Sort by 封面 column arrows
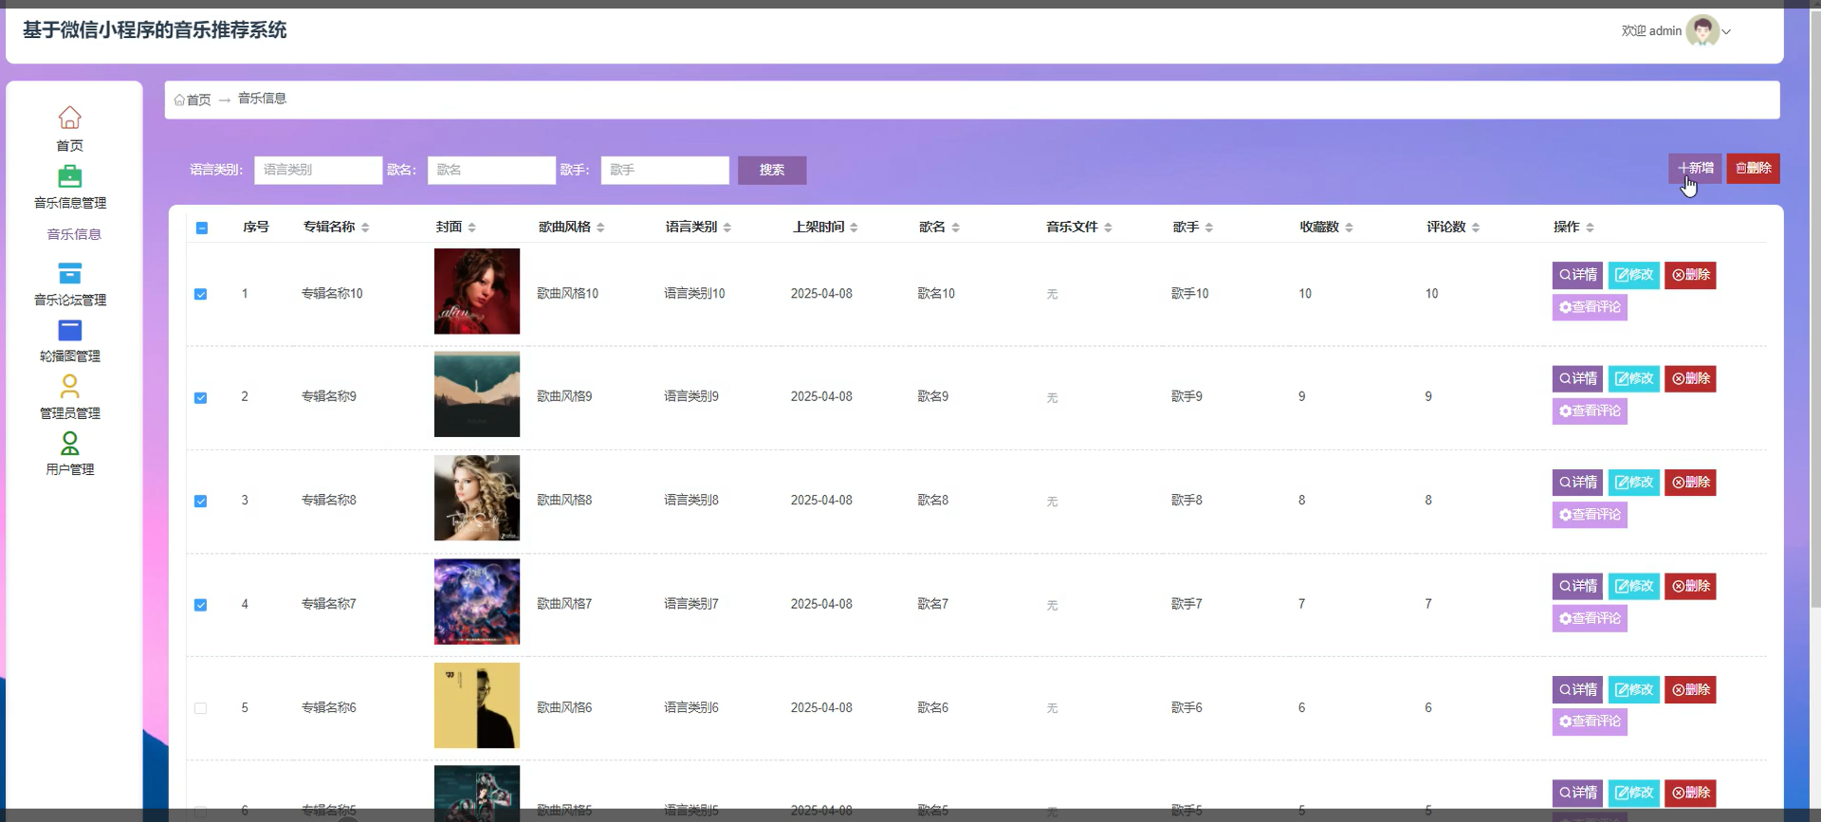 (x=471, y=228)
